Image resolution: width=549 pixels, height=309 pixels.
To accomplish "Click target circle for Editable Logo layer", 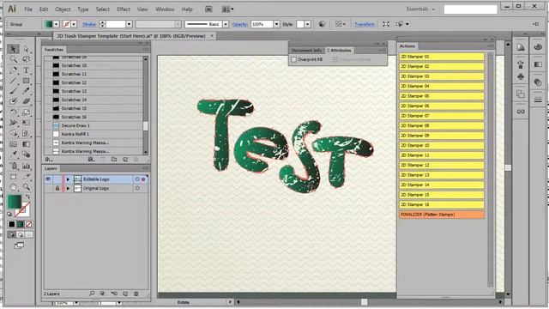I will point(137,179).
